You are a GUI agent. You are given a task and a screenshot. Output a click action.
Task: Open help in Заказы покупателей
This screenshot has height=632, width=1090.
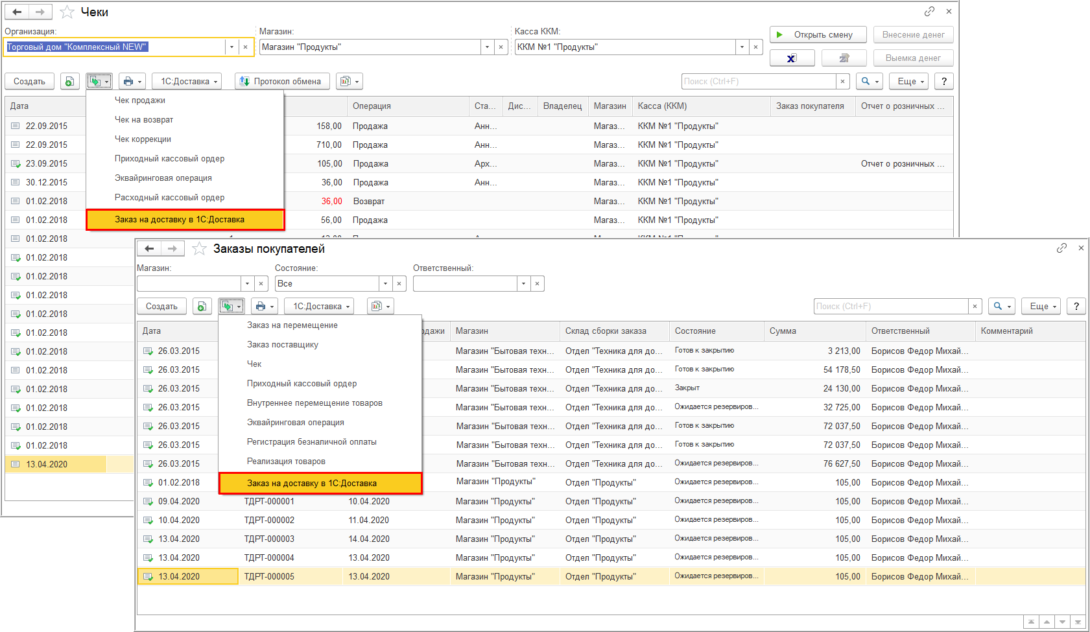coord(1076,306)
